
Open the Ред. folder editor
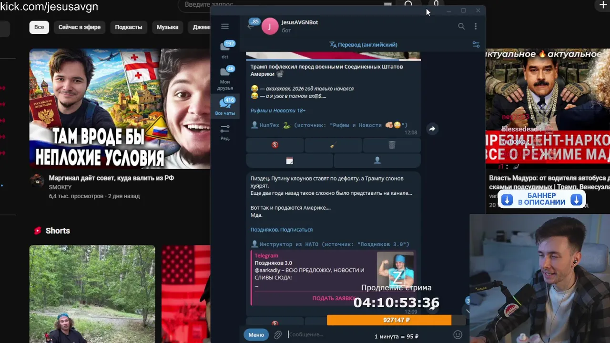225,132
